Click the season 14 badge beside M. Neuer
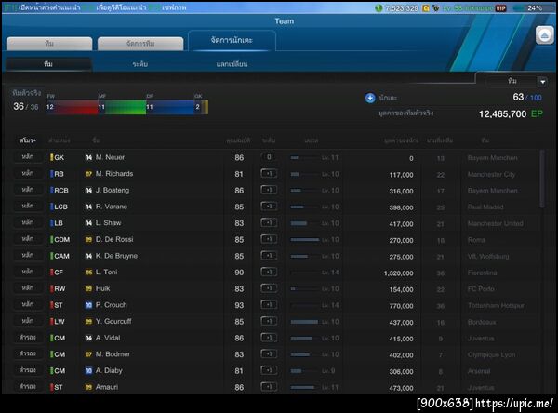This screenshot has height=413, width=558. 88,157
